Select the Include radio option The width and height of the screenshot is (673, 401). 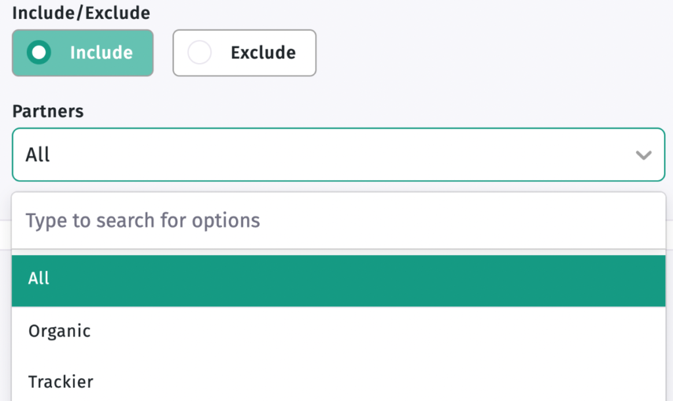(x=83, y=53)
